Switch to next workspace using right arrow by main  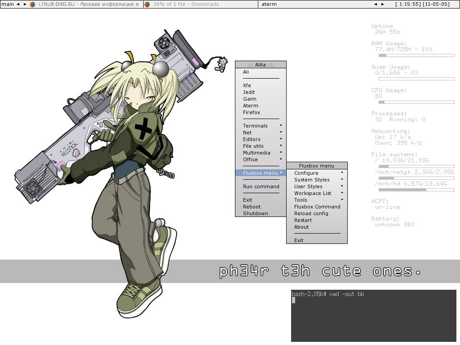coord(25,4)
